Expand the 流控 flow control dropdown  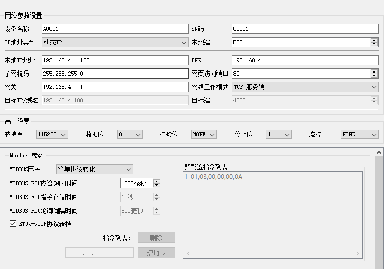coord(360,134)
